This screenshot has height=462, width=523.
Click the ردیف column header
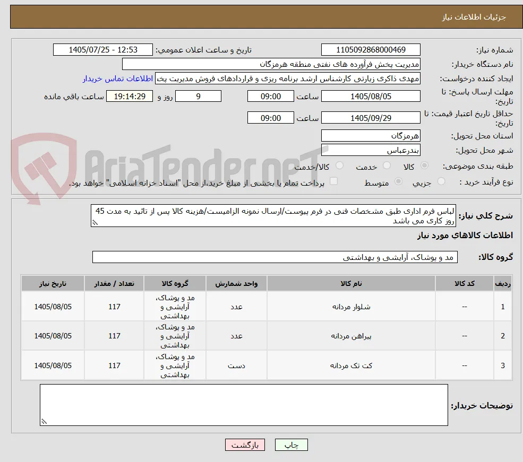(503, 283)
